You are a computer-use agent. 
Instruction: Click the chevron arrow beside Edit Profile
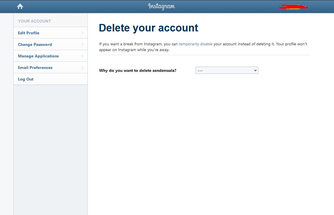pos(82,33)
